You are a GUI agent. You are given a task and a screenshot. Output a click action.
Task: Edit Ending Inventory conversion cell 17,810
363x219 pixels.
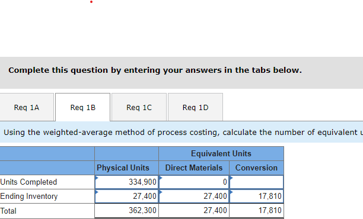pyautogui.click(x=256, y=196)
